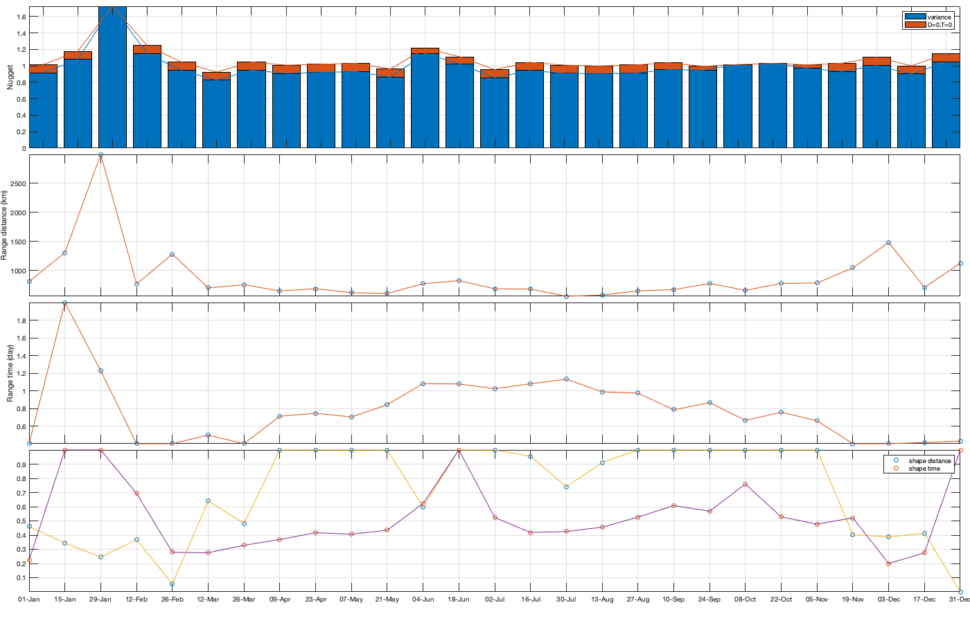The width and height of the screenshot is (970, 623).
Task: Click the range distance marker at 03-Dec
Action: coord(888,243)
